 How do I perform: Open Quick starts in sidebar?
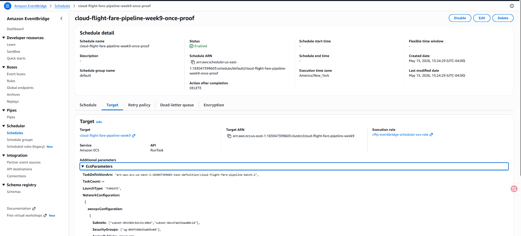pos(16,58)
